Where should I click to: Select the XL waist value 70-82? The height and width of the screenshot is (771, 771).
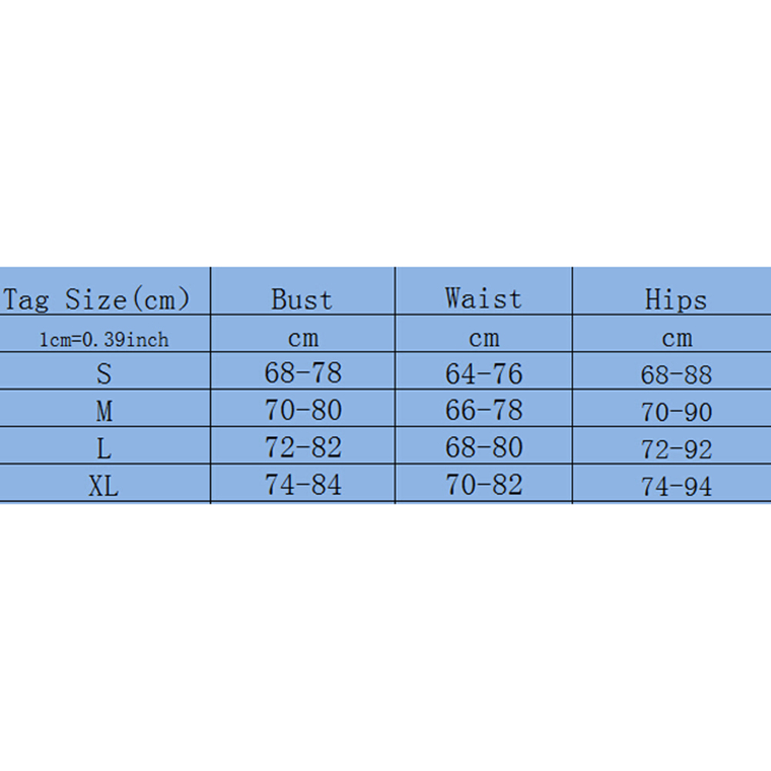(483, 485)
